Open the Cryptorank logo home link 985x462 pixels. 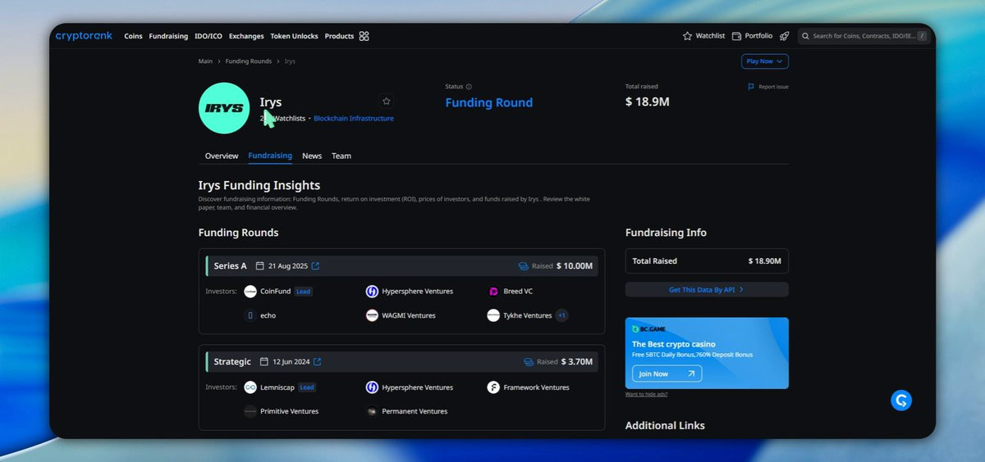pyautogui.click(x=85, y=36)
